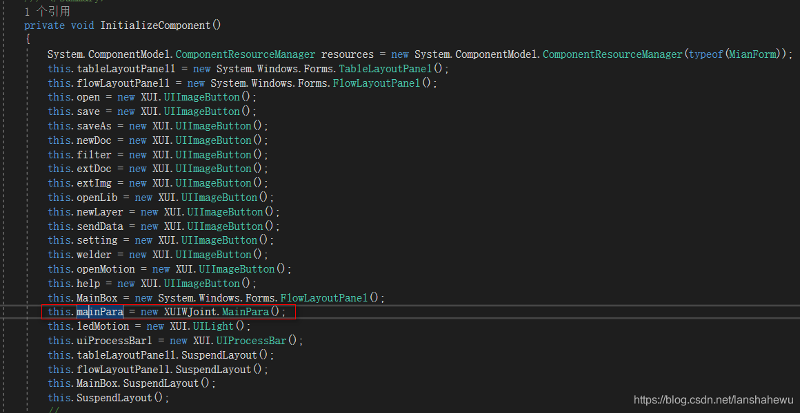Click the MainPara class name after XUIWJoint
The height and width of the screenshot is (413, 800).
coord(246,312)
